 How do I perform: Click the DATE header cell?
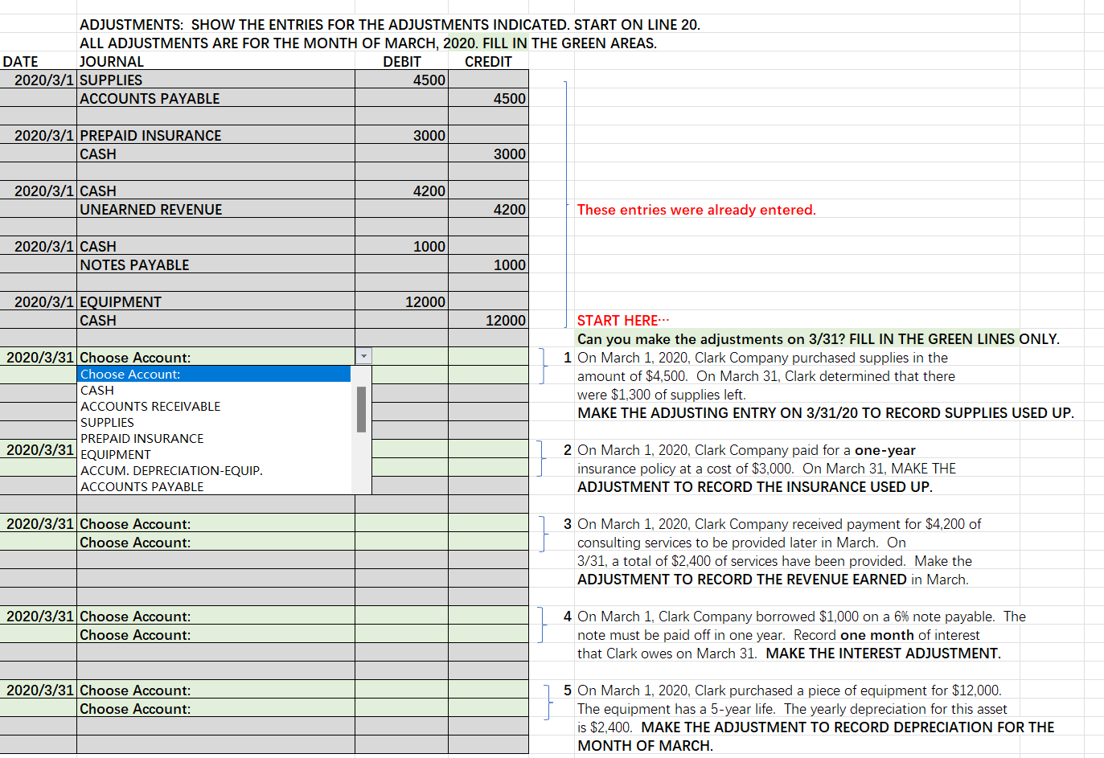[x=21, y=61]
